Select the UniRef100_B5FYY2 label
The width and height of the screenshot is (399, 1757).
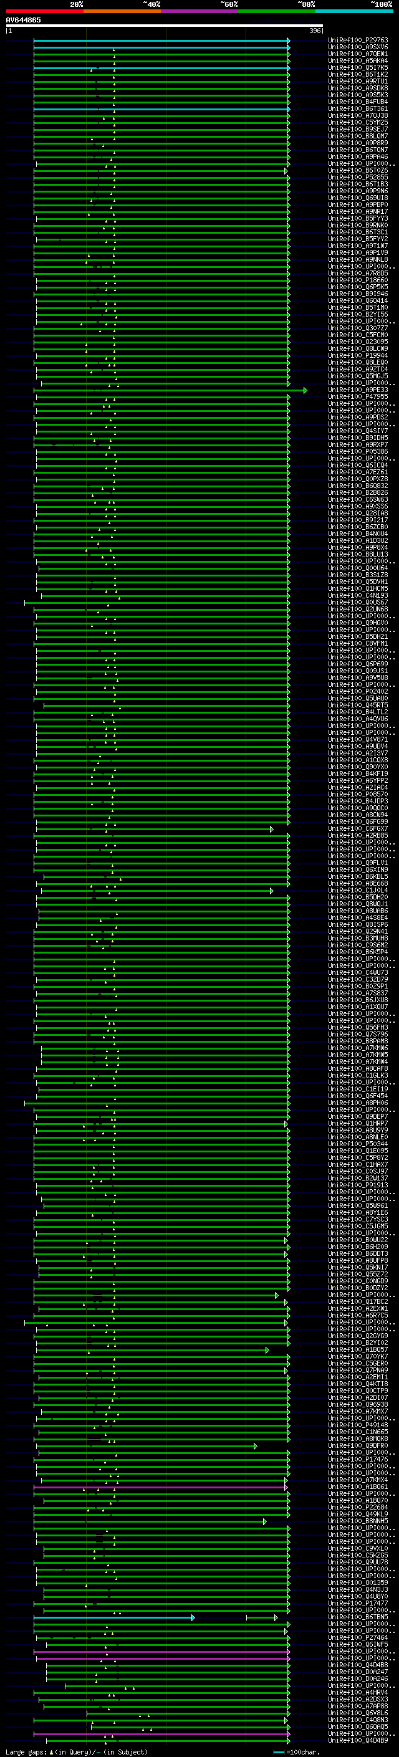pos(358,239)
